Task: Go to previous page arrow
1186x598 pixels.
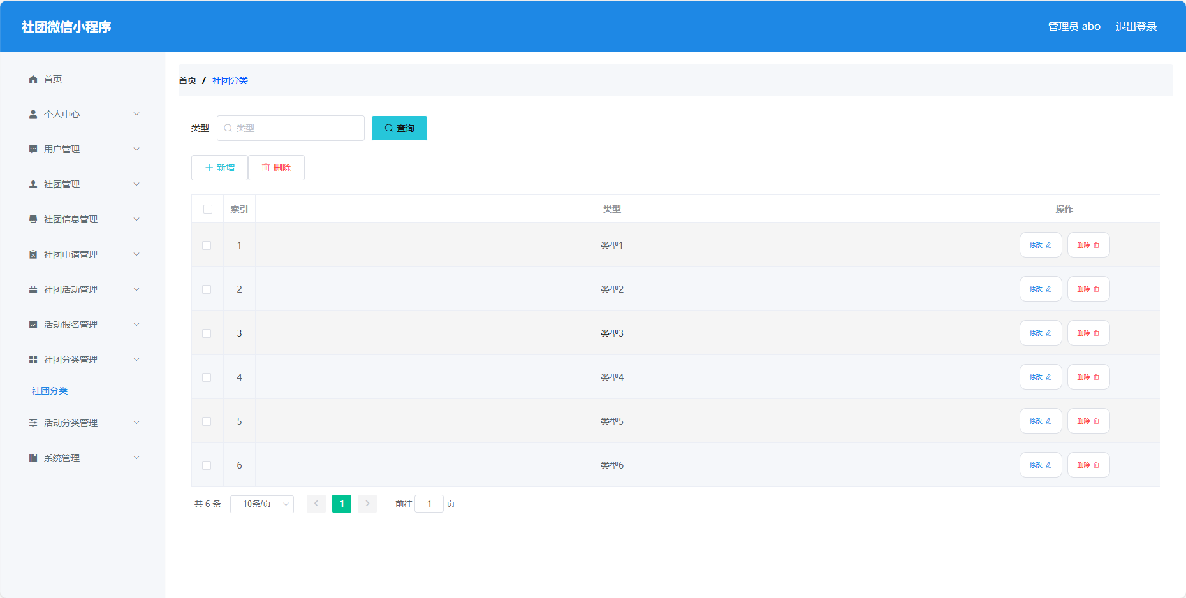Action: coord(316,504)
